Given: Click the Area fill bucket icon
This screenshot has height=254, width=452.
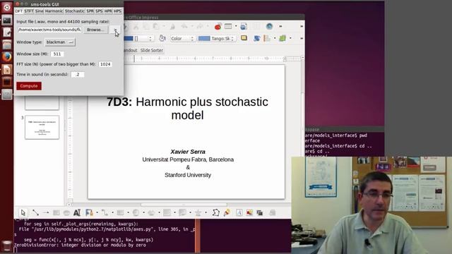Looking at the screenshot, I should pyautogui.click(x=162, y=38).
